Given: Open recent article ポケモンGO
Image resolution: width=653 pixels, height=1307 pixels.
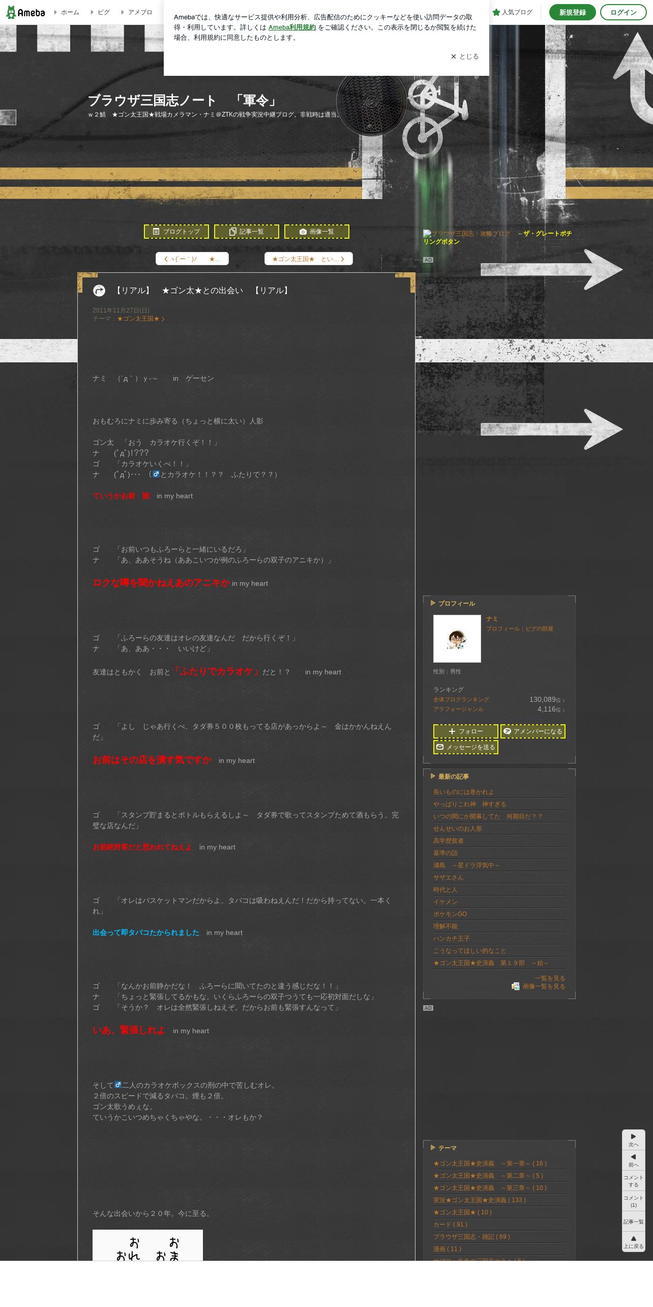Looking at the screenshot, I should pos(450,914).
